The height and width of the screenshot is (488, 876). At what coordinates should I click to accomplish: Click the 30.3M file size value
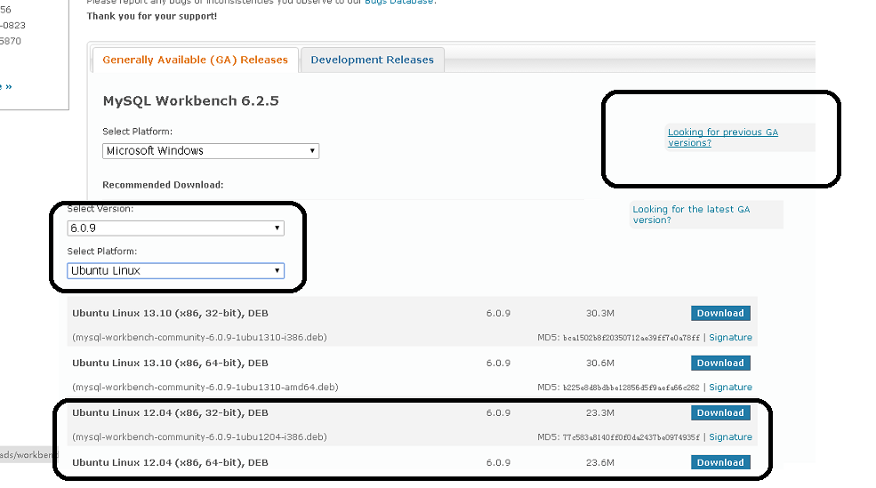(600, 313)
